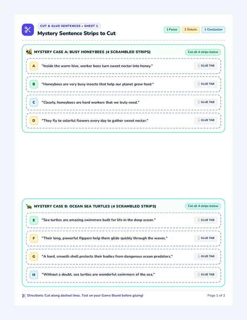Screen dimensions: 247x320
Task: Click the Page 1 of 2 indicator
Action: [x=216, y=296]
